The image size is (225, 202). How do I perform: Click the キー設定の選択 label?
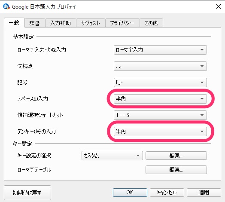(x=34, y=156)
